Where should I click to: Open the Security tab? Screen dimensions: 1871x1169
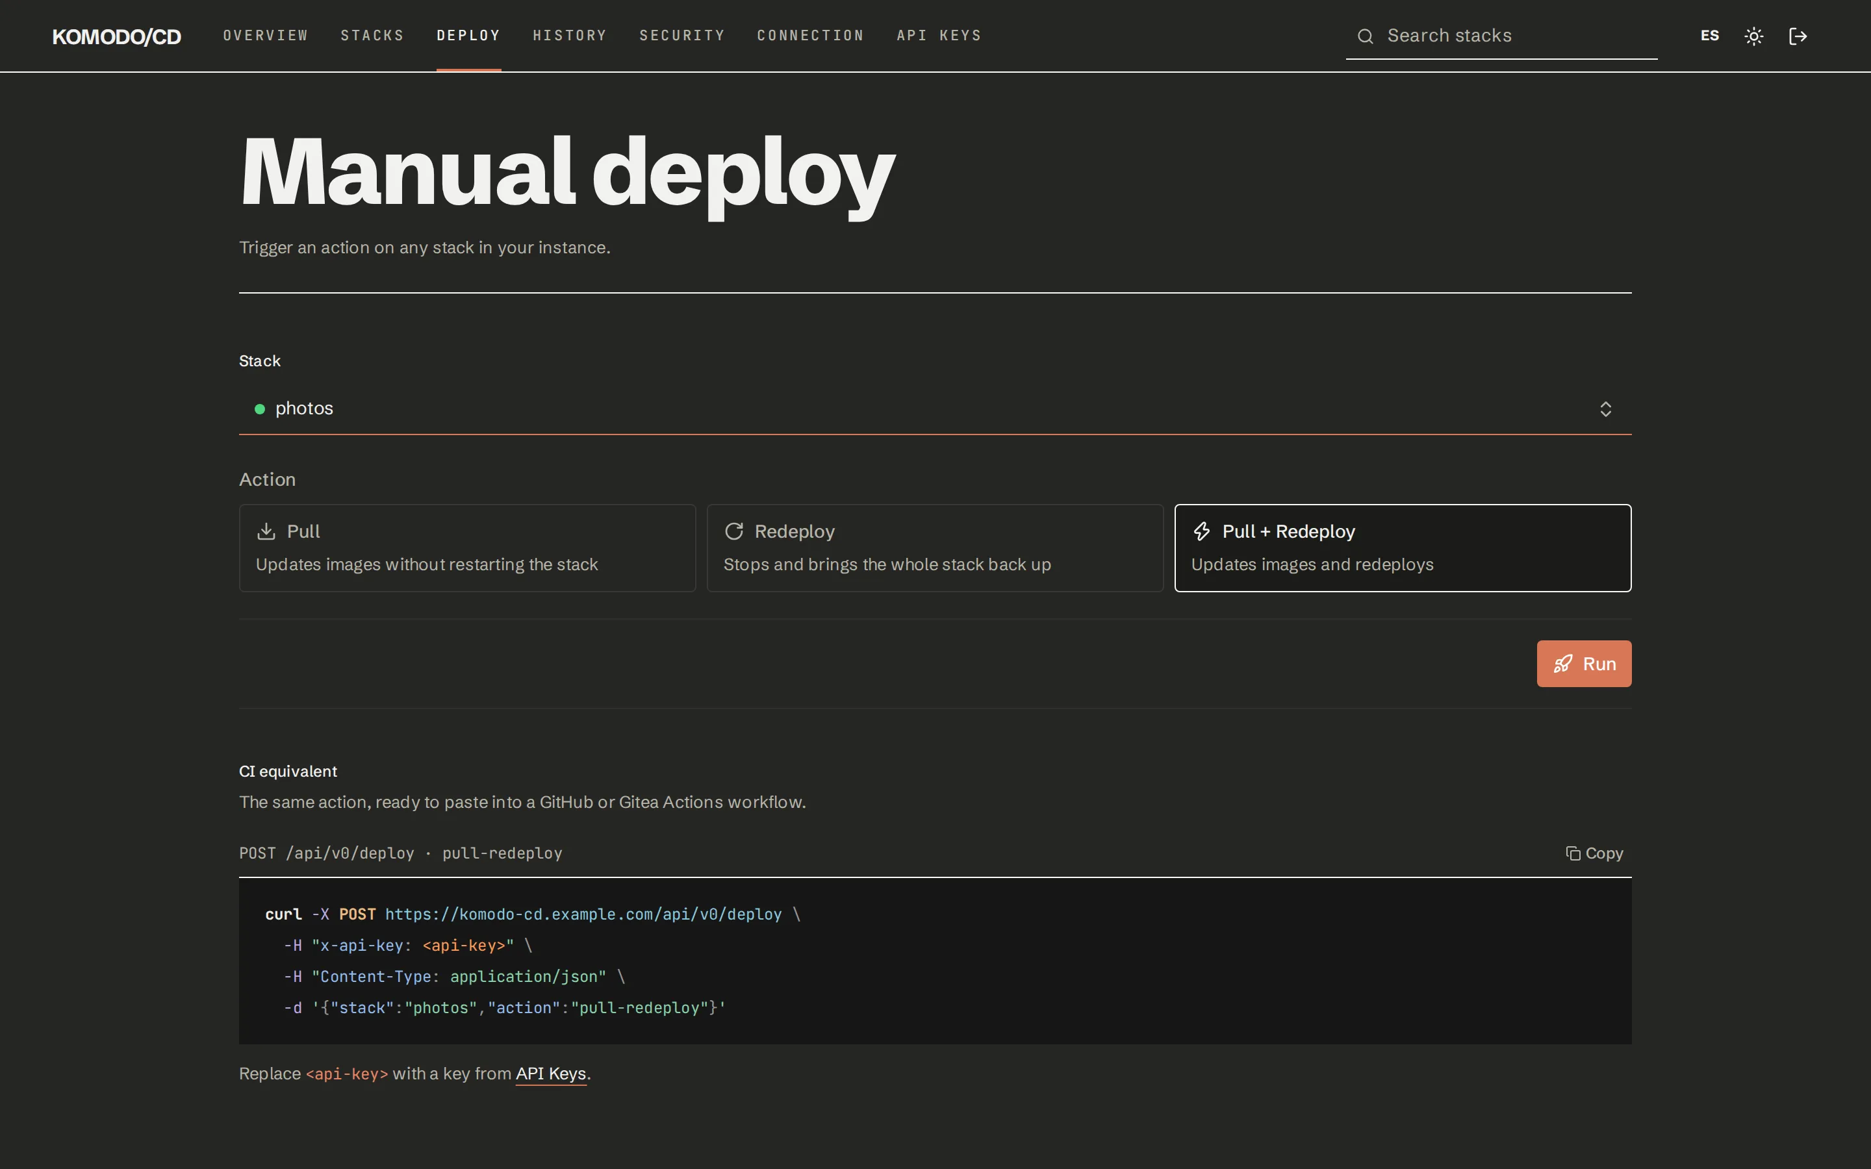pyautogui.click(x=682, y=36)
